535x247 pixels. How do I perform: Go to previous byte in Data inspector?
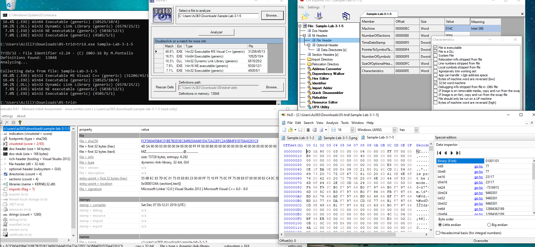coord(445,153)
